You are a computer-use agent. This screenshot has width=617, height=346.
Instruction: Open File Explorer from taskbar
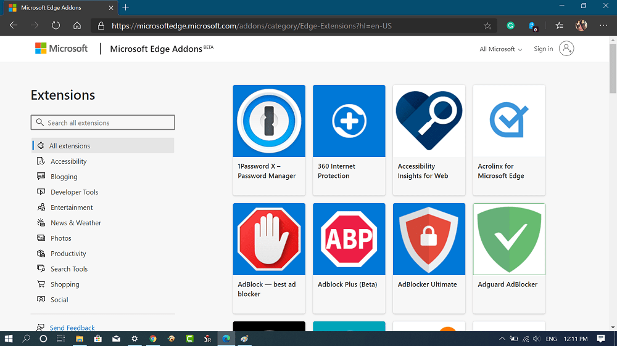(x=80, y=339)
